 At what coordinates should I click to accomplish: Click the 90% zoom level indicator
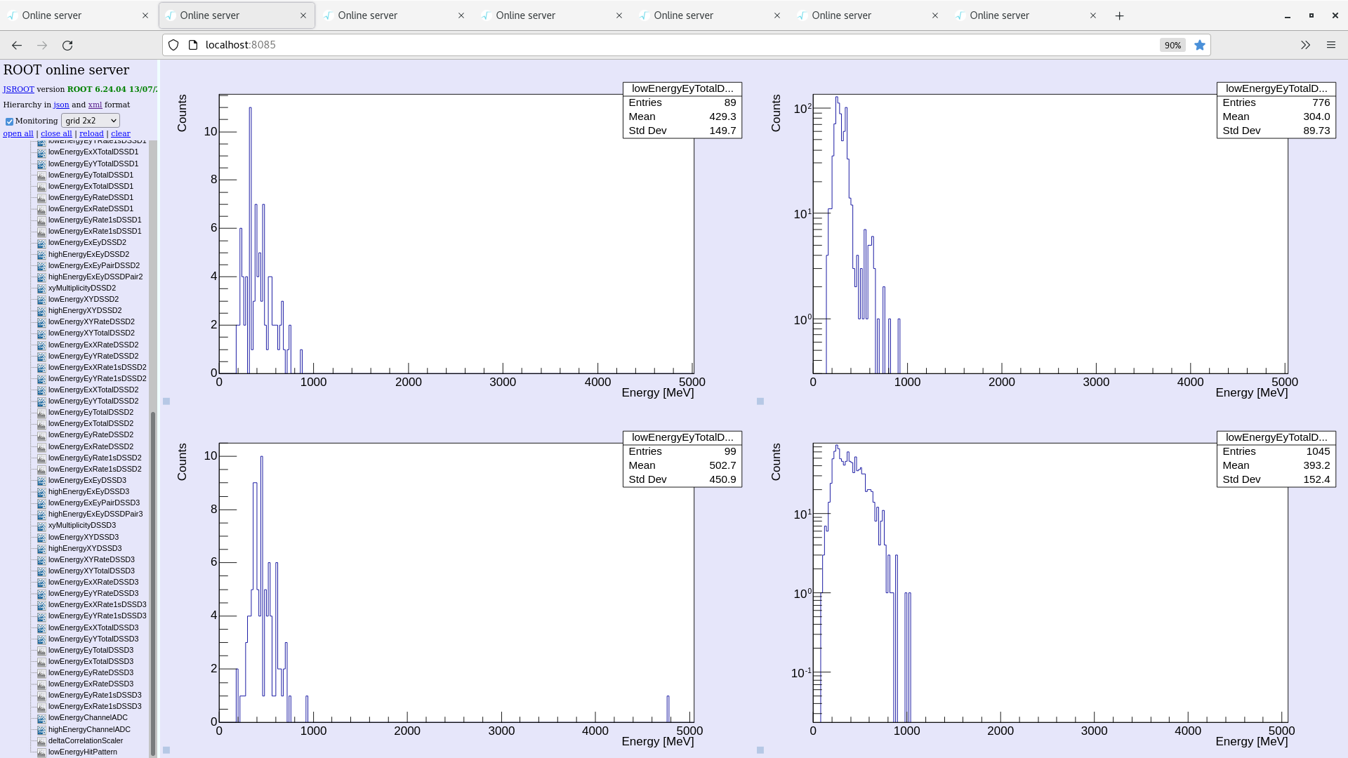pos(1172,45)
